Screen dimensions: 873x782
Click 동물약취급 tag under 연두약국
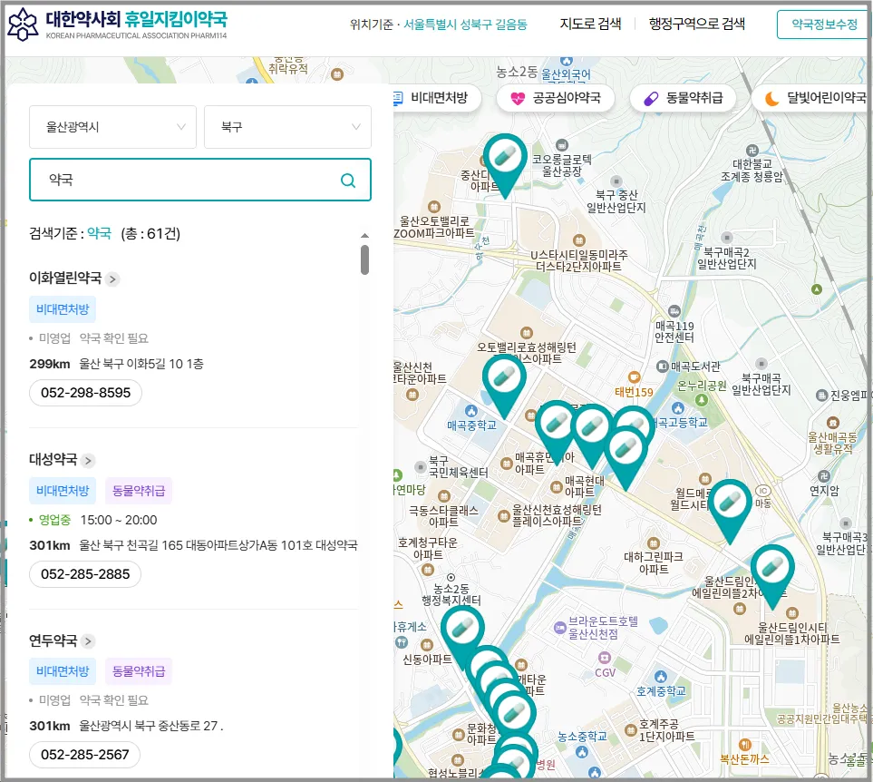(139, 671)
